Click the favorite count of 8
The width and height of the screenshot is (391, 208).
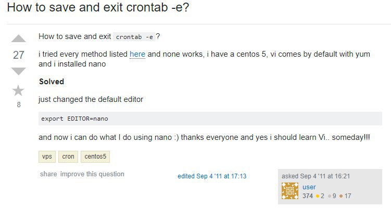[19, 105]
